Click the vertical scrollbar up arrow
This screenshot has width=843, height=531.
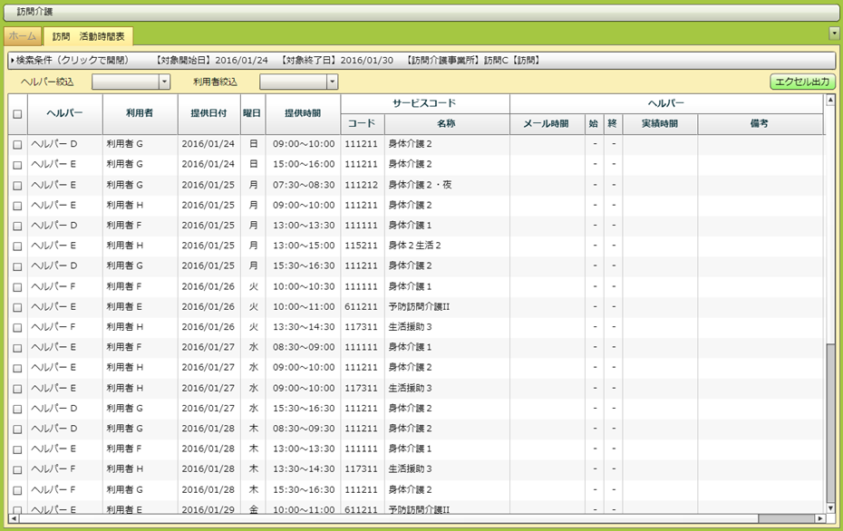pyautogui.click(x=829, y=100)
